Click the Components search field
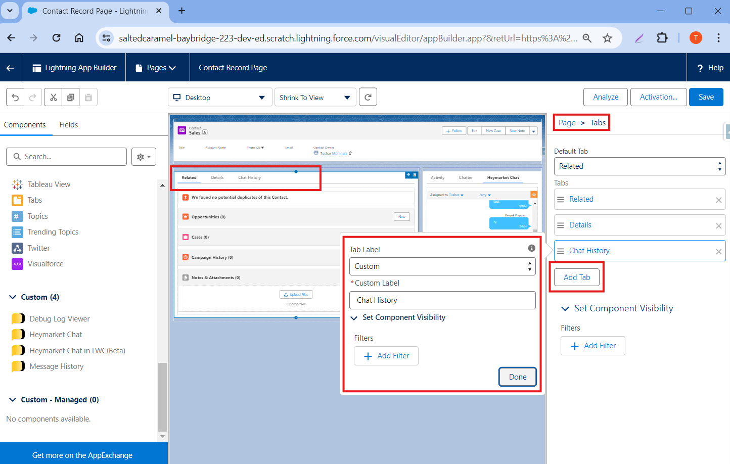Viewport: 730px width, 464px height. tap(66, 157)
